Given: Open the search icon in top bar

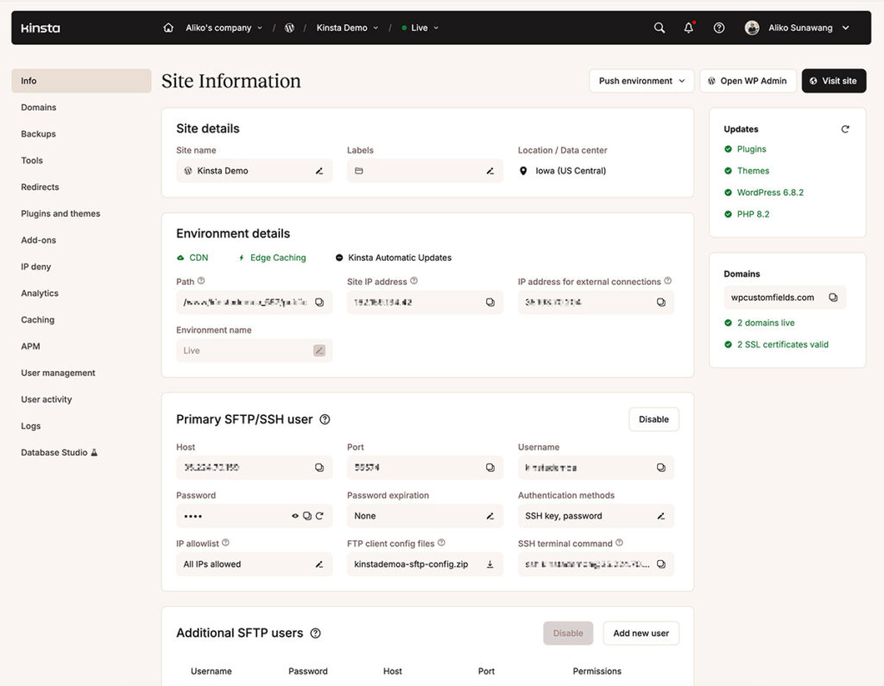Looking at the screenshot, I should pyautogui.click(x=659, y=28).
